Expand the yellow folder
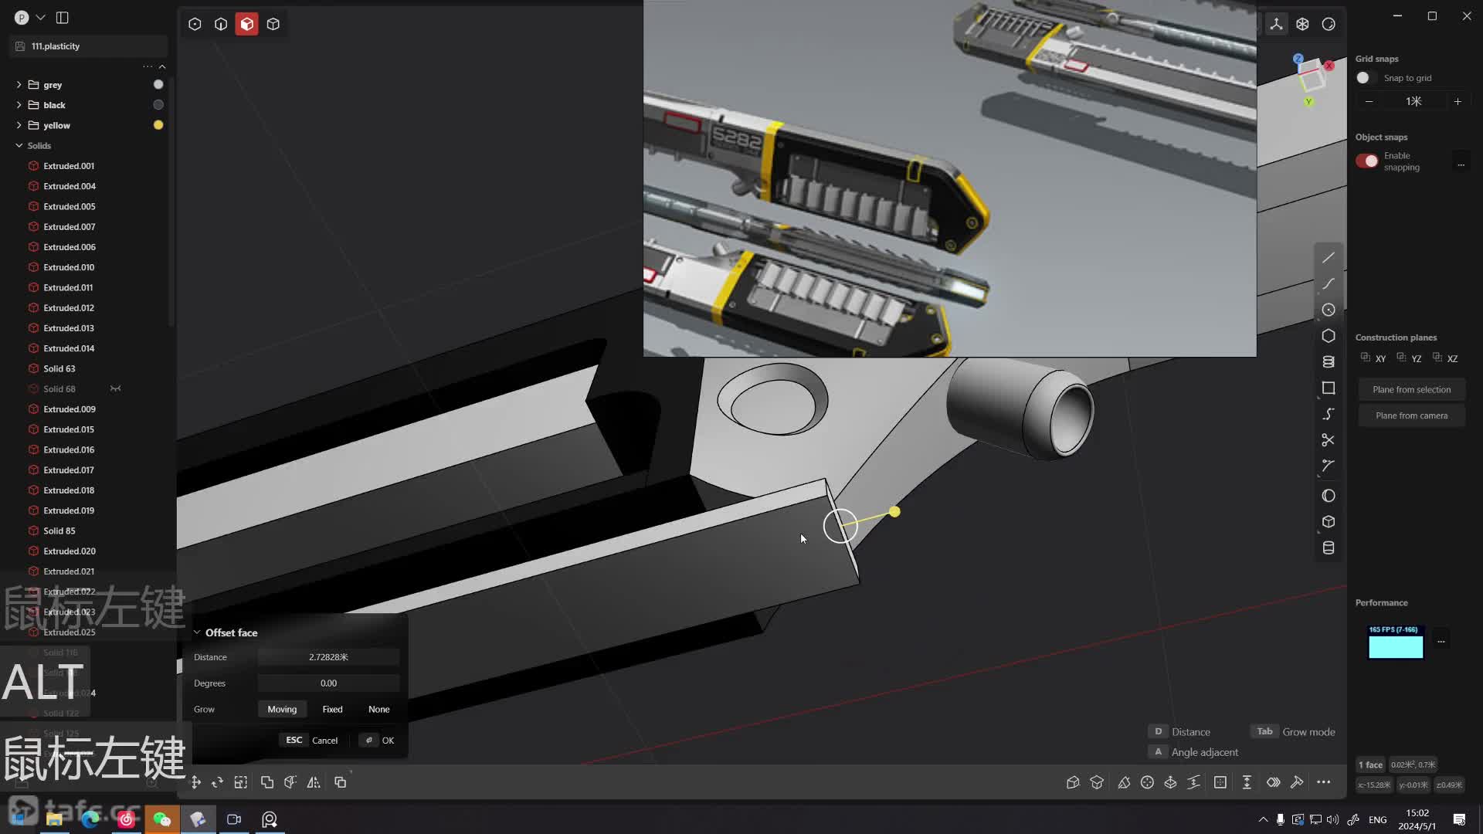The width and height of the screenshot is (1483, 834). (x=19, y=124)
